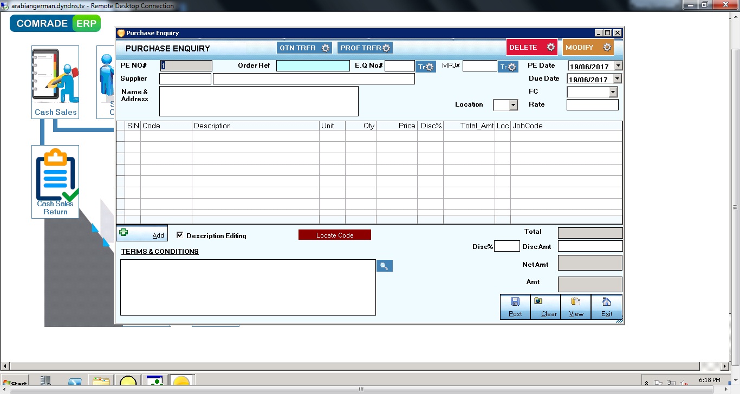
Task: Open the PE Date dropdown
Action: tap(619, 65)
